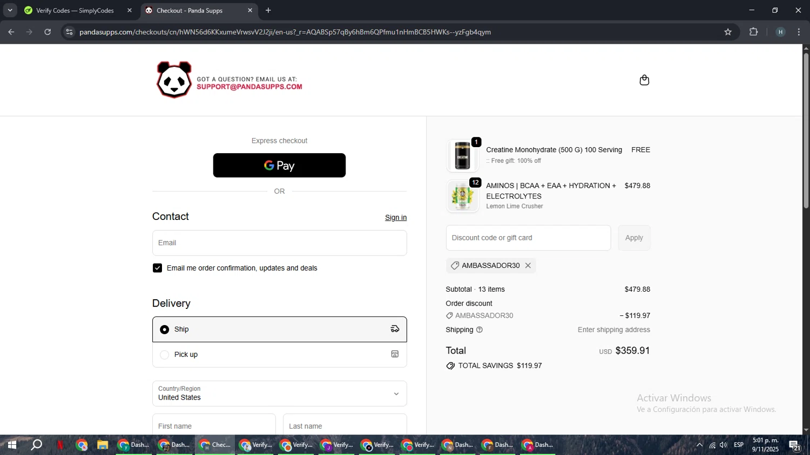Open the shopping bag cart icon
Image resolution: width=810 pixels, height=455 pixels.
click(x=644, y=80)
